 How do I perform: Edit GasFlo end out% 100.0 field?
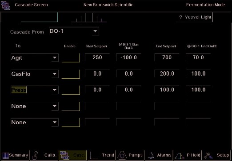pos(198,73)
